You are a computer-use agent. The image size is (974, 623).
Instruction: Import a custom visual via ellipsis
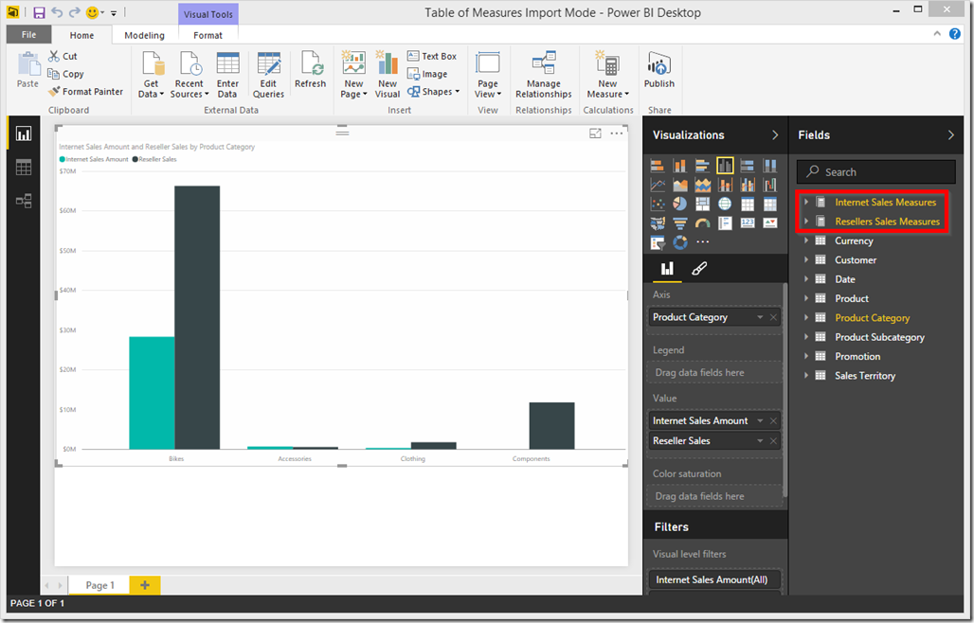[x=702, y=242]
